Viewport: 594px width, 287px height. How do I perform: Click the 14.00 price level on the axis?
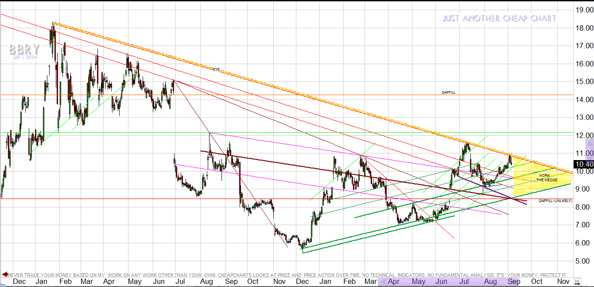[x=584, y=99]
